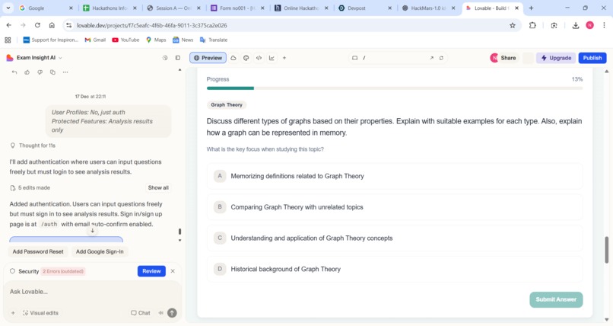The height and width of the screenshot is (326, 613).
Task: Click the send arrow button in chat
Action: click(172, 313)
